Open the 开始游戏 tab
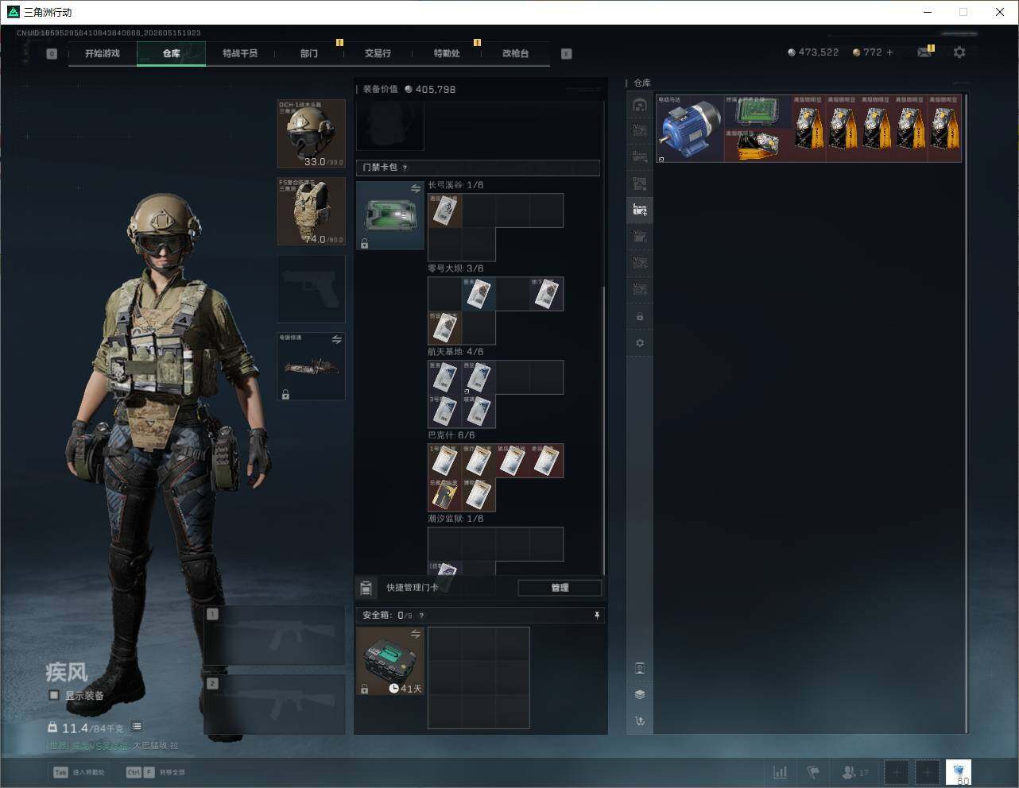 [x=103, y=53]
